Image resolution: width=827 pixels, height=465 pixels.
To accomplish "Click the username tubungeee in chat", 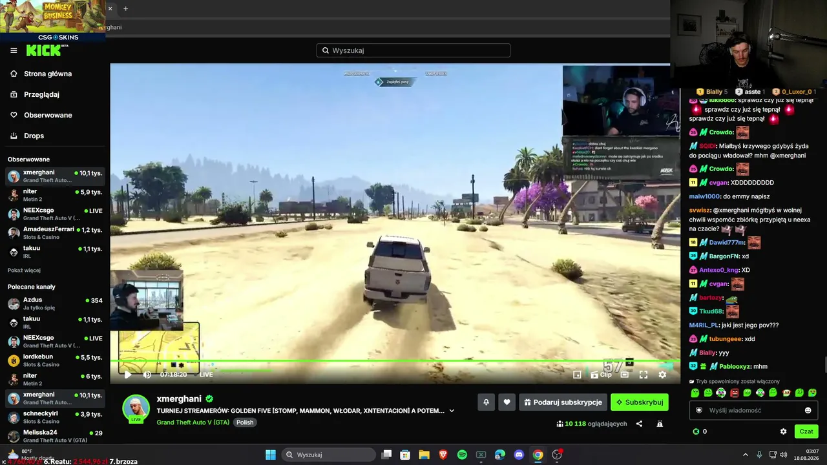I will point(726,339).
